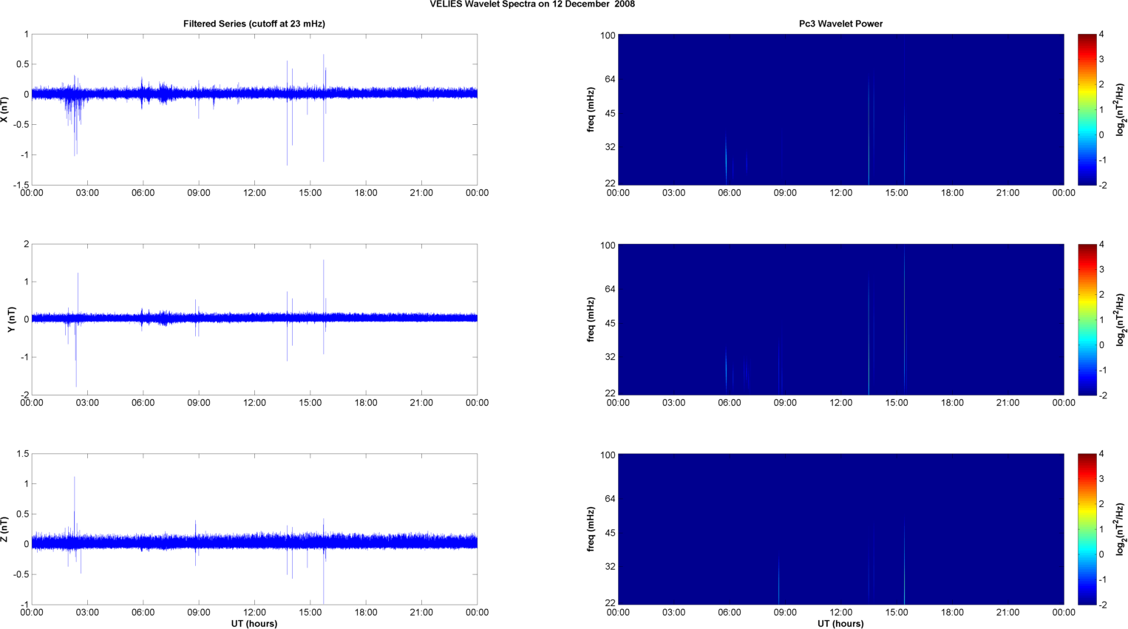Click 'UT (hours)' label under the Z series plot
The height and width of the screenshot is (629, 1128).
(x=254, y=624)
